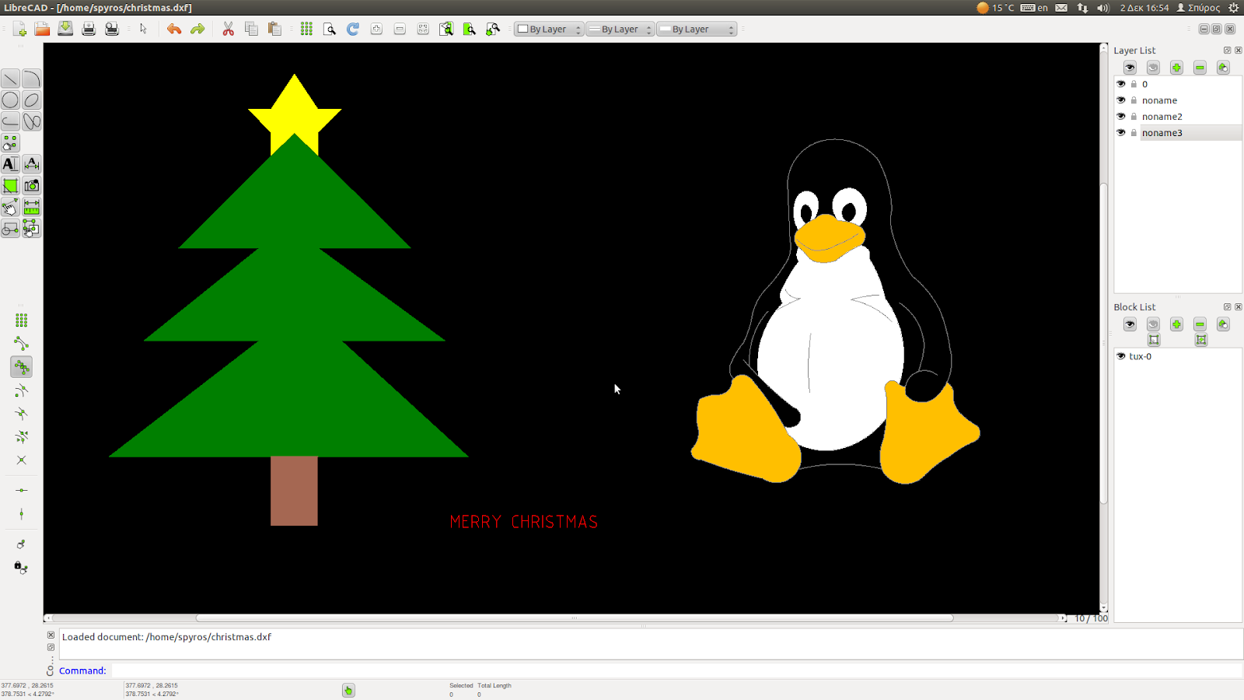
Task: Toggle snap on grid in left toolbar
Action: pos(21,320)
